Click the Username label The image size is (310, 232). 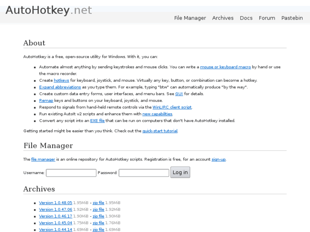34,173
